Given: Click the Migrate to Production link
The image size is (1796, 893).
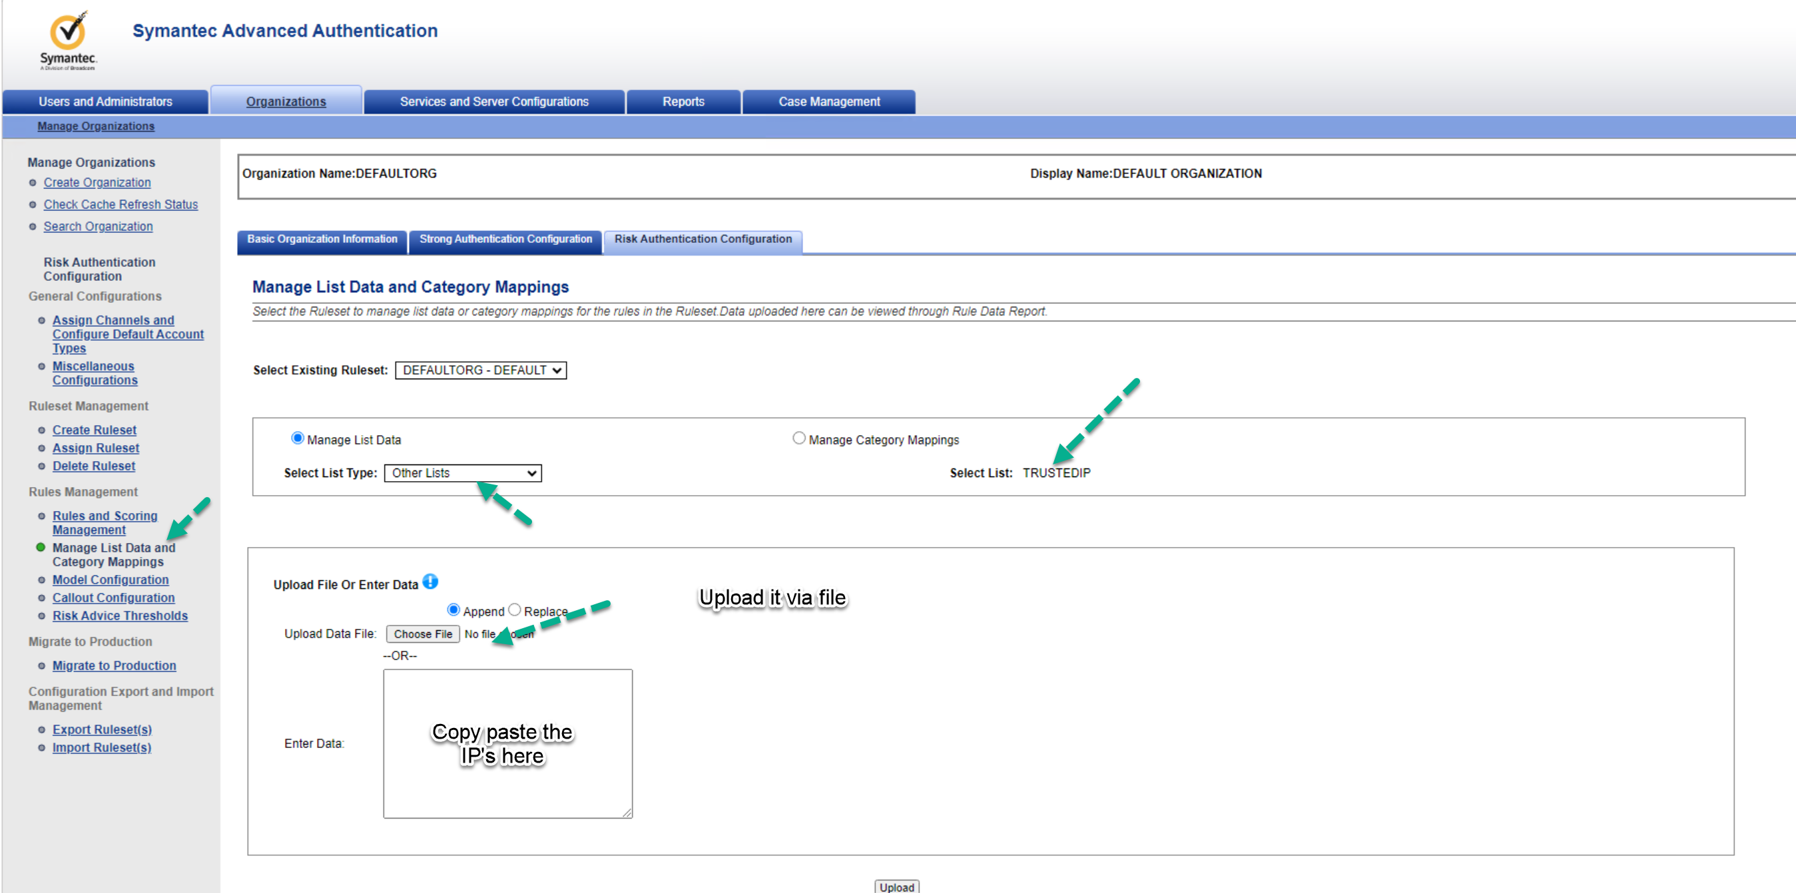Looking at the screenshot, I should pyautogui.click(x=114, y=665).
